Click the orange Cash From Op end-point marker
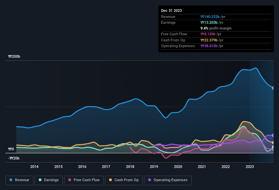 coord(273,142)
